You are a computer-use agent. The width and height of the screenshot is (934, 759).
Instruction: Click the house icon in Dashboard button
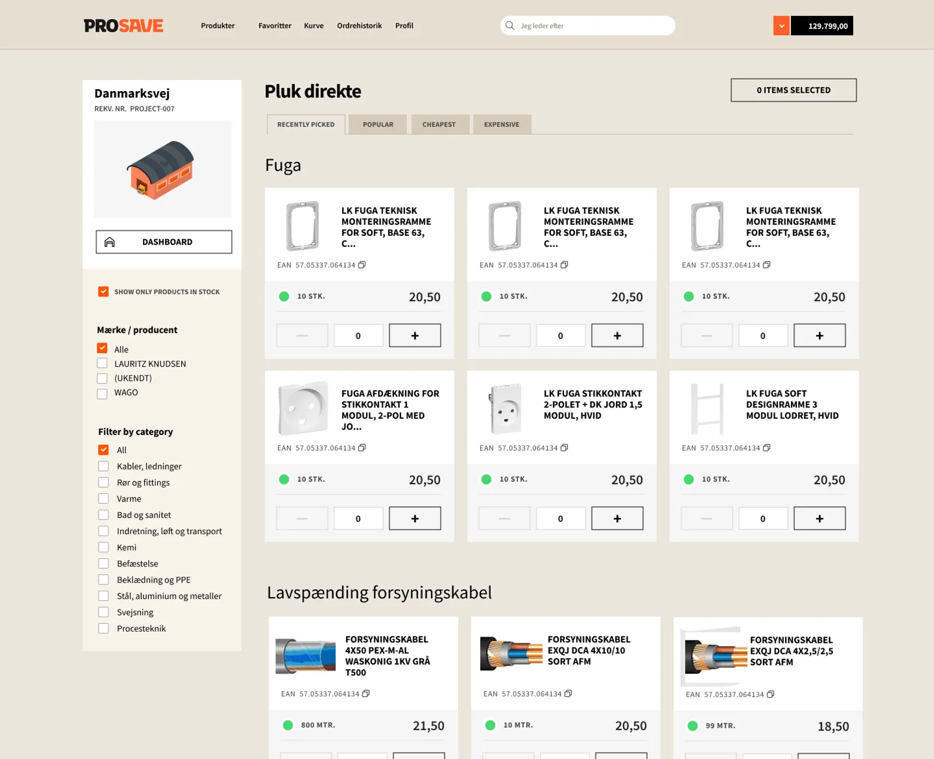110,242
